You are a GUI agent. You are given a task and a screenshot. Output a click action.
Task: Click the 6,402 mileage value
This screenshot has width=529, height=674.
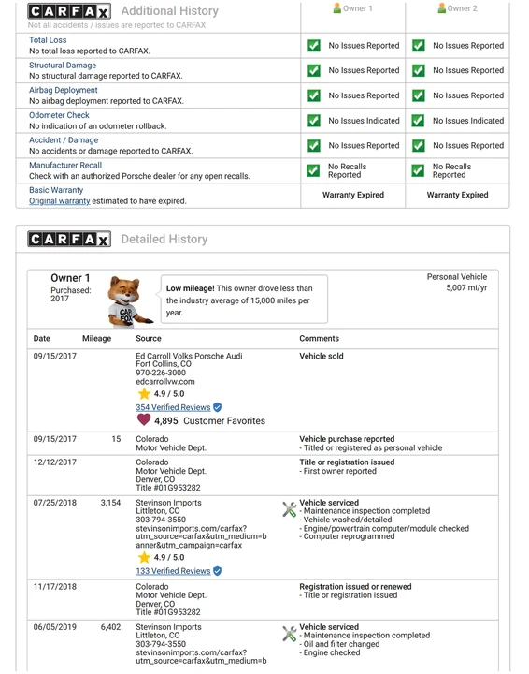click(110, 627)
